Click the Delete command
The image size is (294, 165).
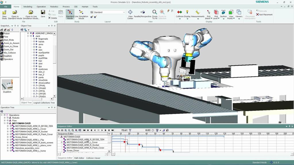coord(53,18)
